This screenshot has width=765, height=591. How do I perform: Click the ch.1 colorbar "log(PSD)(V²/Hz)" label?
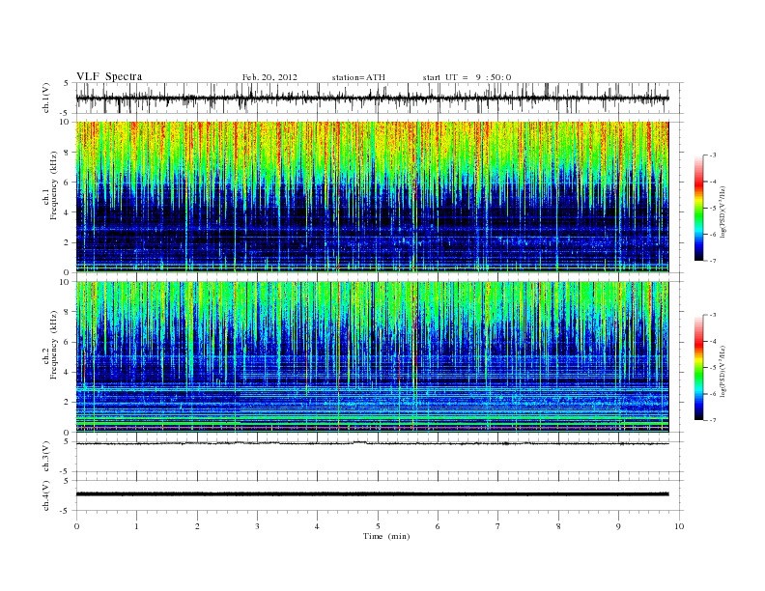click(722, 212)
